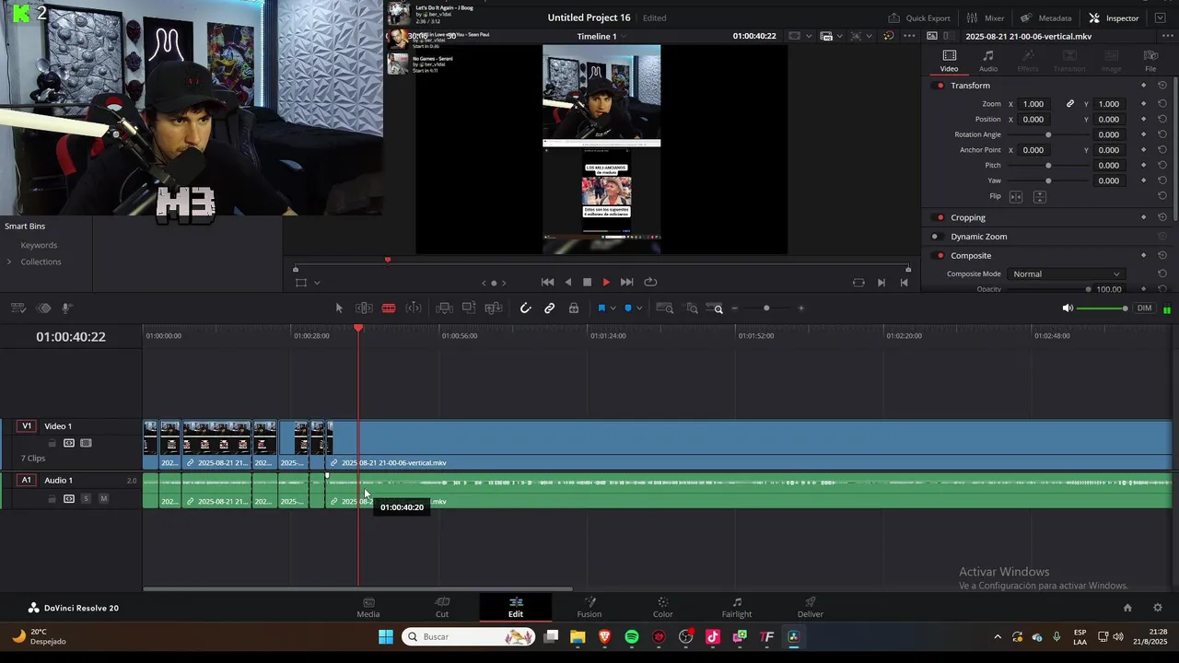The height and width of the screenshot is (663, 1179).
Task: Click the Quick Export button
Action: point(918,17)
